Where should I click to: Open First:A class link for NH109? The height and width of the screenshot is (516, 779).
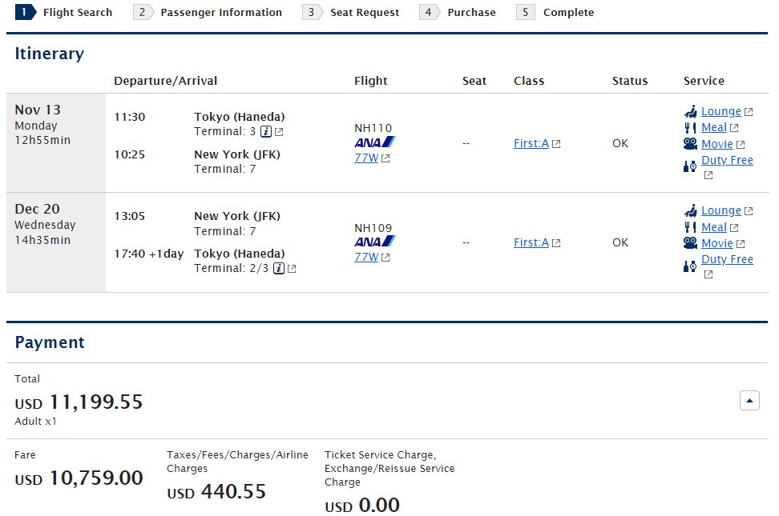531,242
